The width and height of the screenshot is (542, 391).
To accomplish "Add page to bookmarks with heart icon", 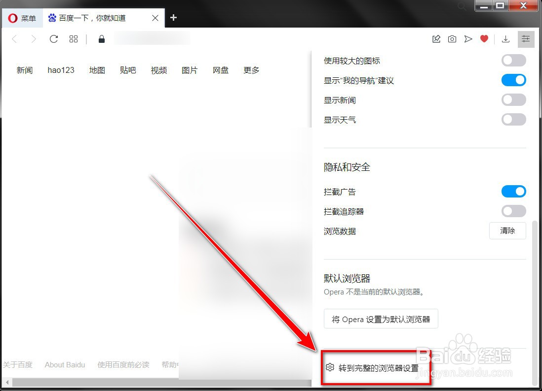I will 484,39.
